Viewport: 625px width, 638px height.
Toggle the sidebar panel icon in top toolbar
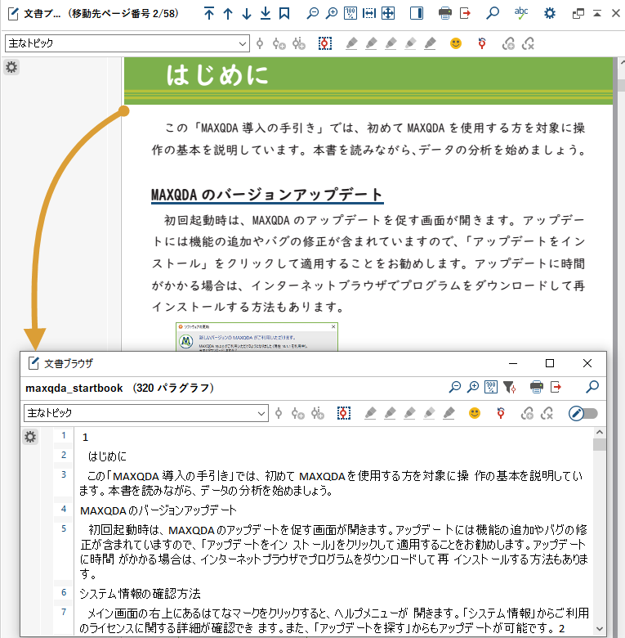(417, 13)
